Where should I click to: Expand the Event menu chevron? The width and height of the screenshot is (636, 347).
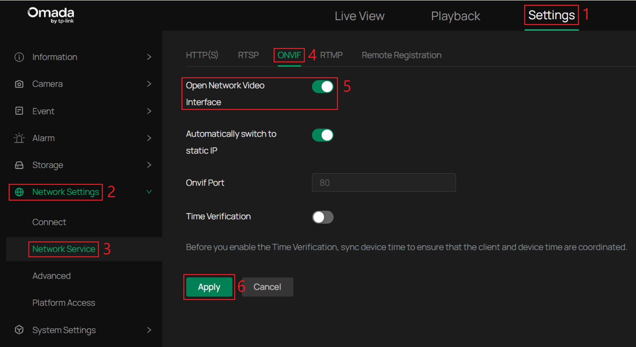149,111
